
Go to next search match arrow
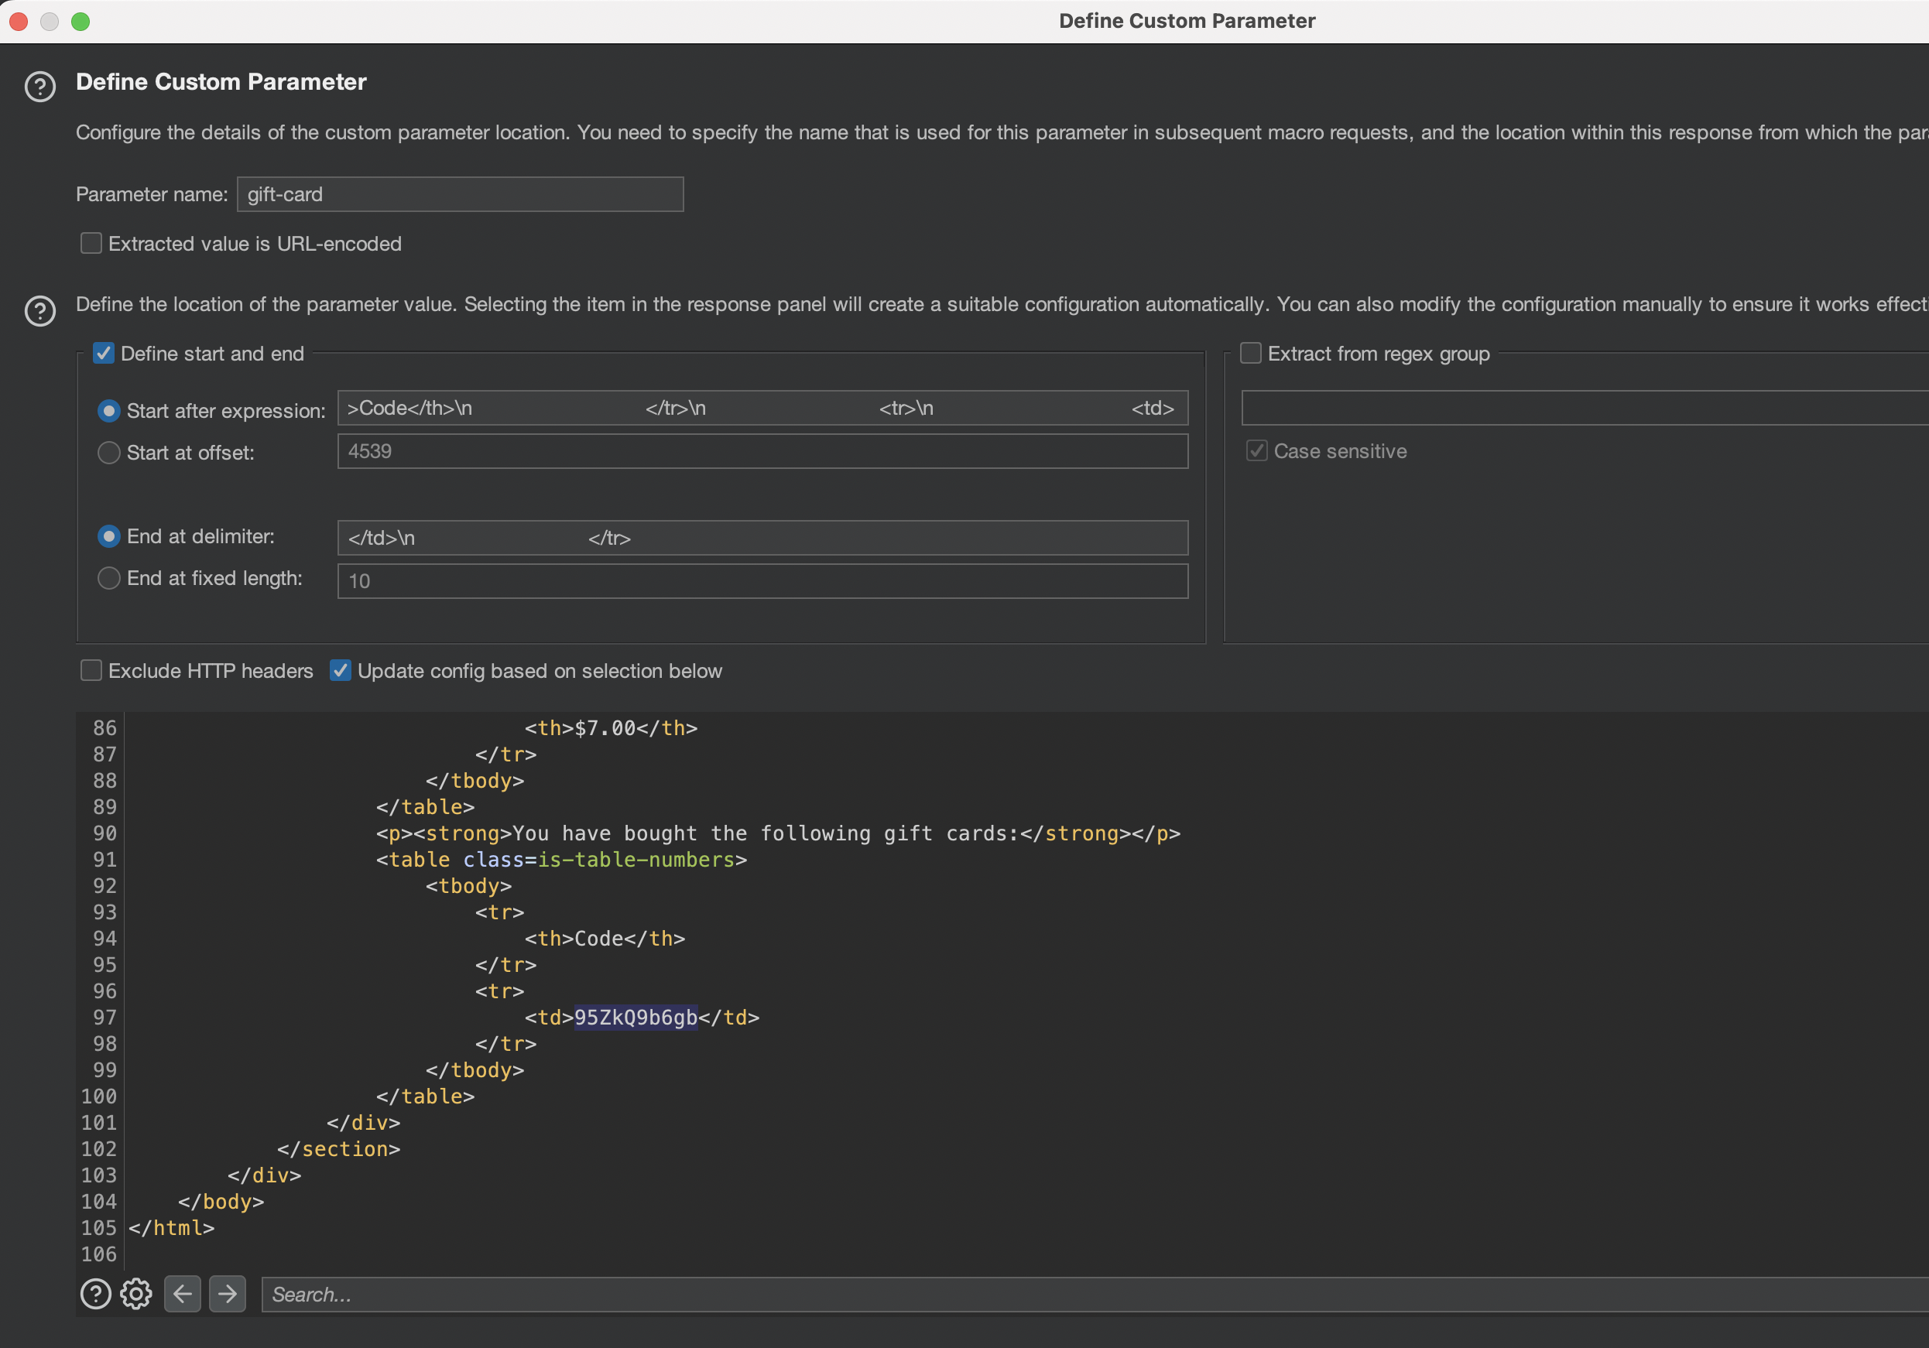tap(227, 1293)
